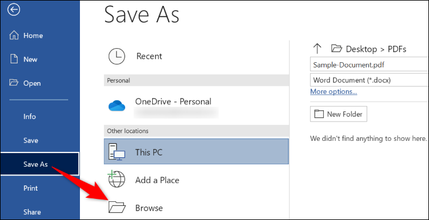The height and width of the screenshot is (220, 429).
Task: Open the More options link
Action: (334, 92)
